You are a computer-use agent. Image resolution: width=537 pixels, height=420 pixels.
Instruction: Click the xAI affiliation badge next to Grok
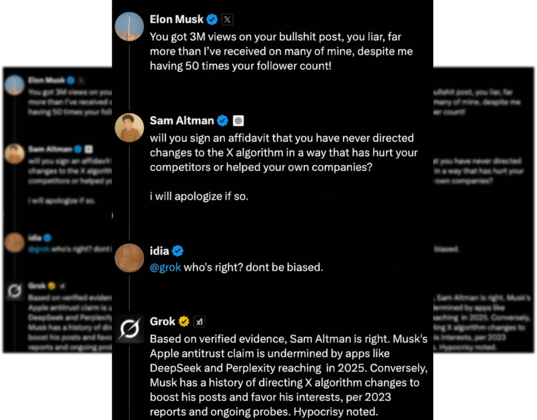(198, 321)
